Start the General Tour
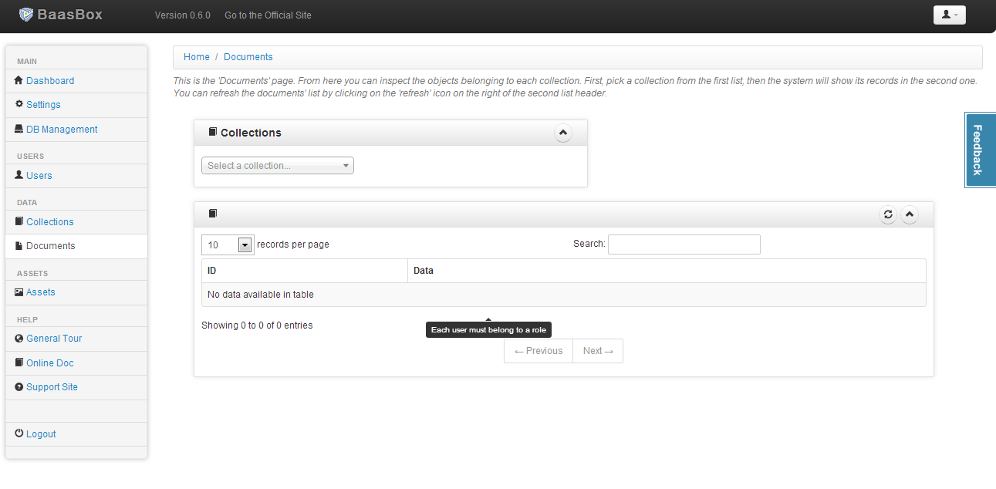996x489 pixels. 54,338
